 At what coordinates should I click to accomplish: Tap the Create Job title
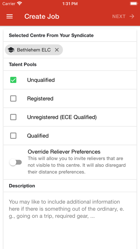coord(42,16)
